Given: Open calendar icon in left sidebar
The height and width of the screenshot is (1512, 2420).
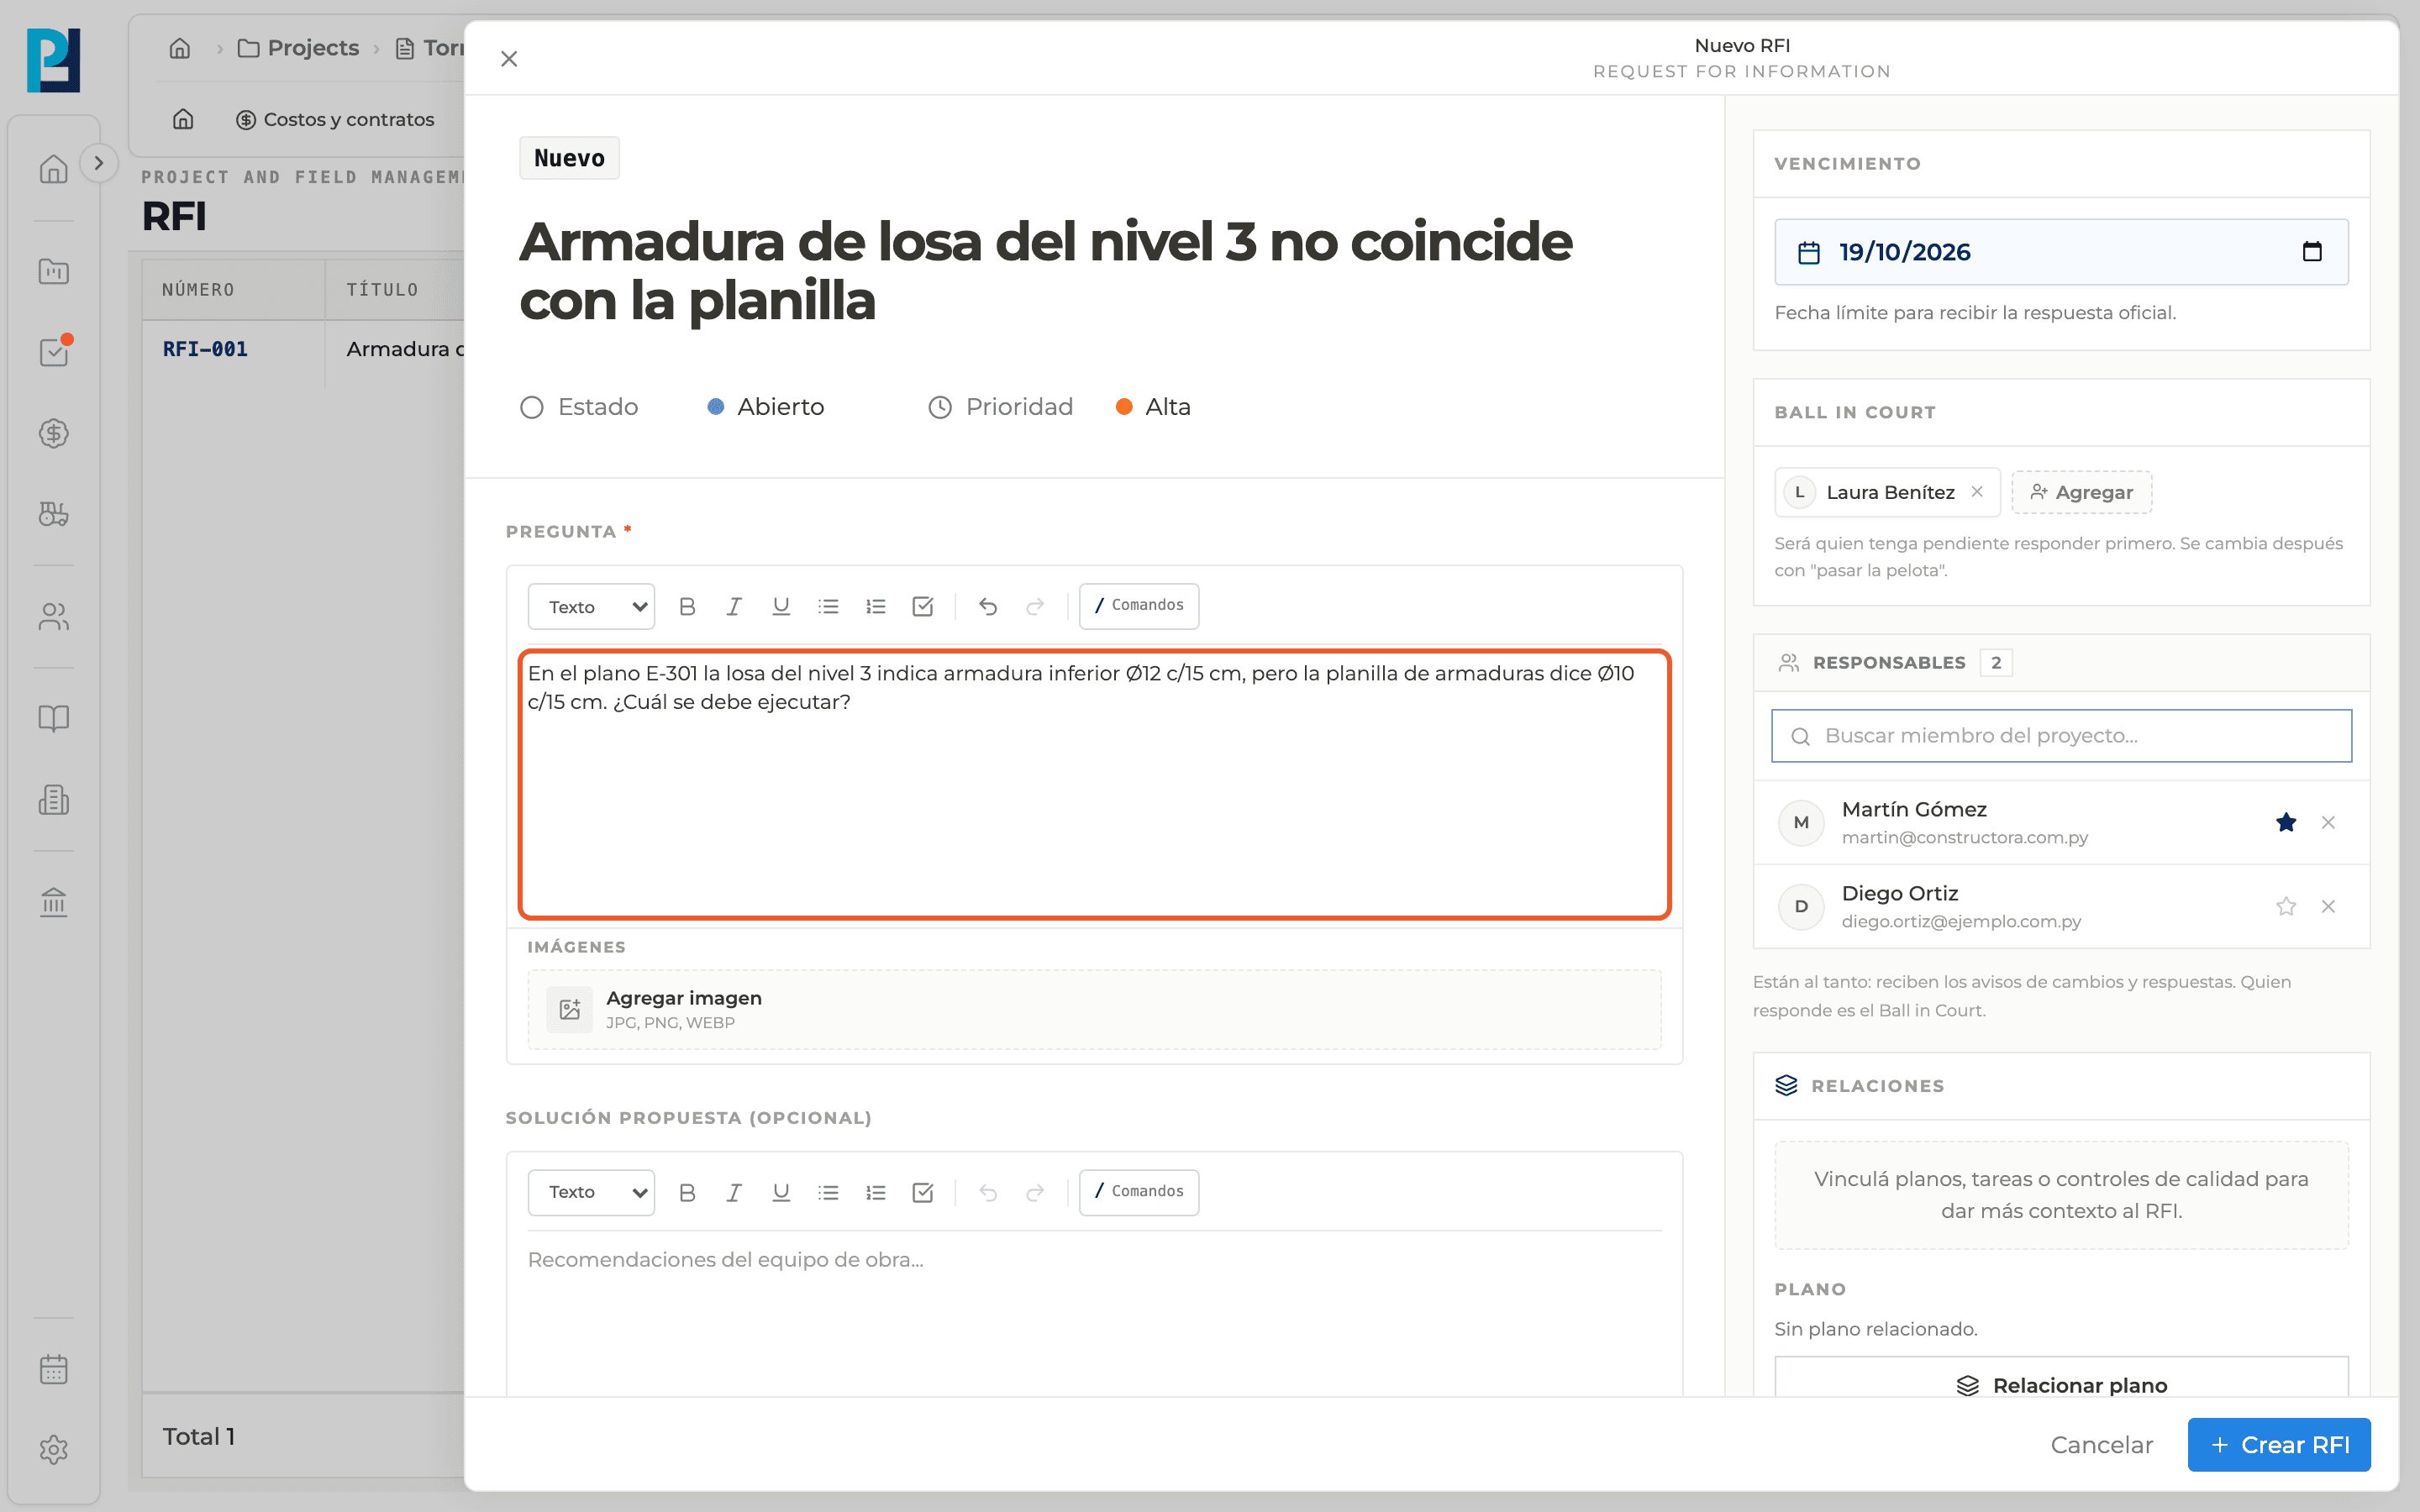Looking at the screenshot, I should point(54,1369).
